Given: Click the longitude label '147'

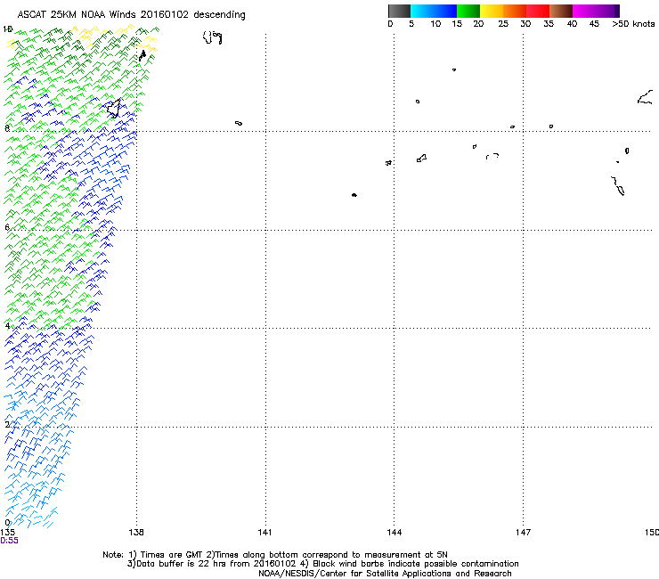Looking at the screenshot, I should pos(524,533).
